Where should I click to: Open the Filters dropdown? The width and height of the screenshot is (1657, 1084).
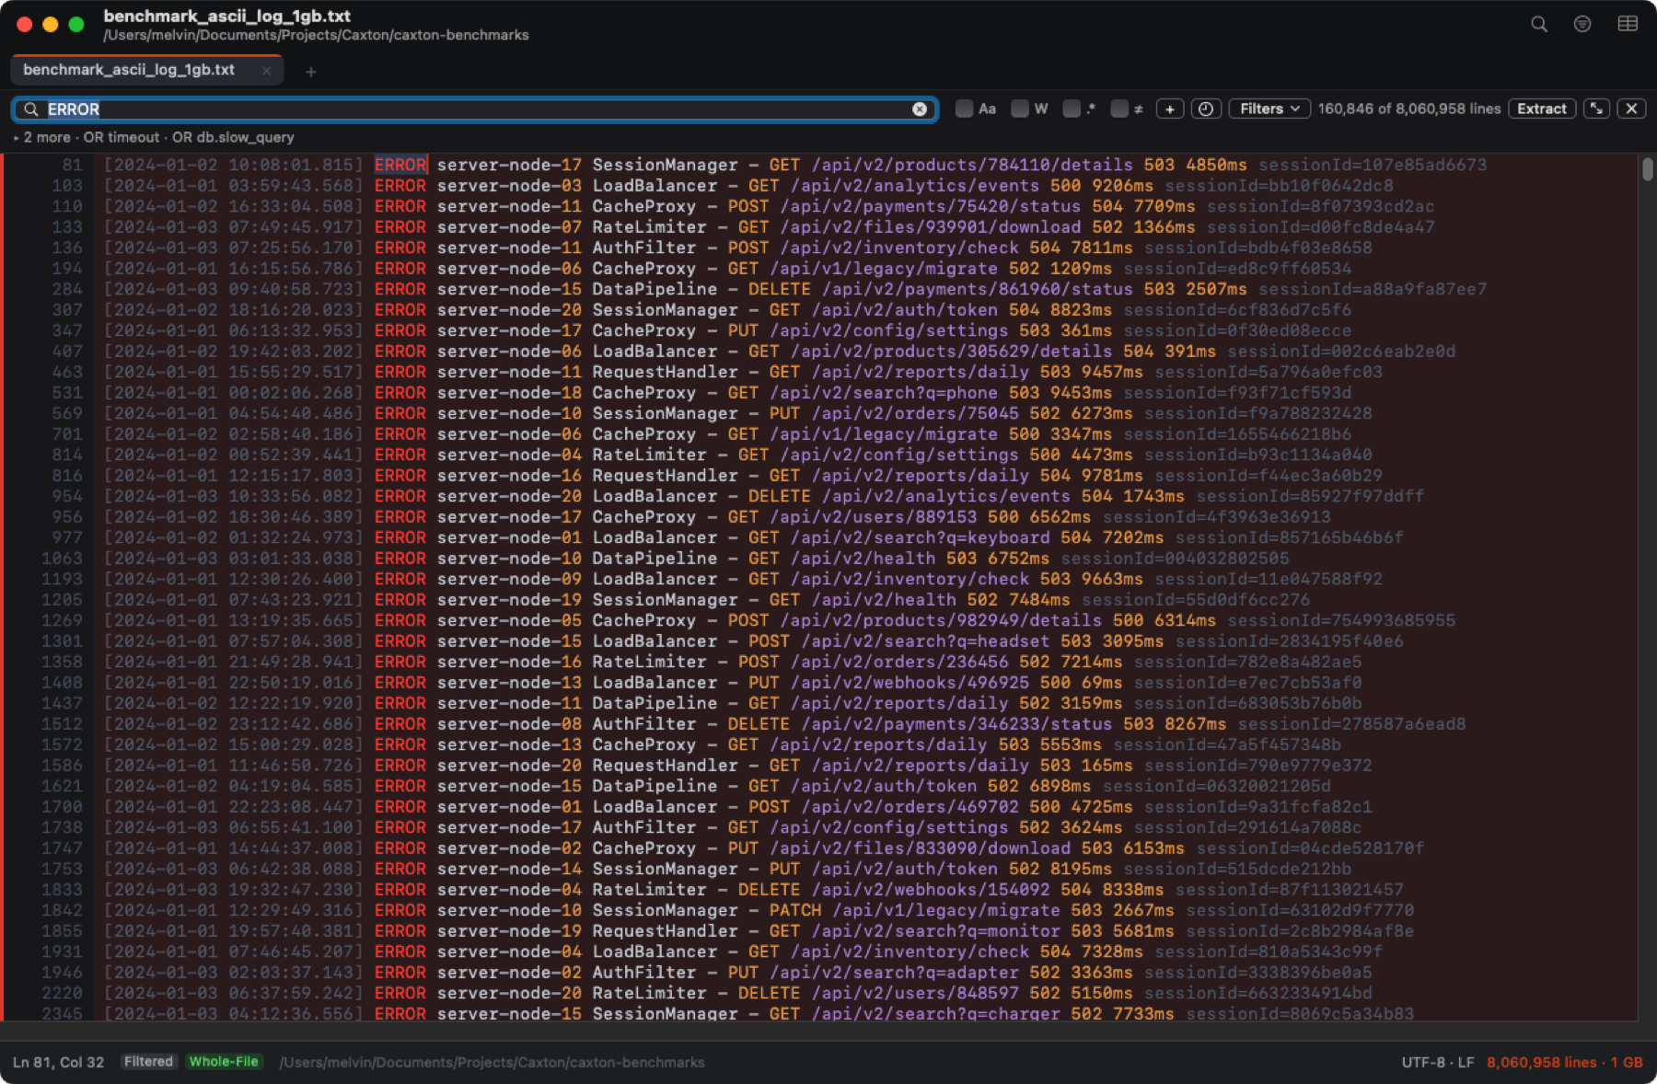coord(1269,109)
